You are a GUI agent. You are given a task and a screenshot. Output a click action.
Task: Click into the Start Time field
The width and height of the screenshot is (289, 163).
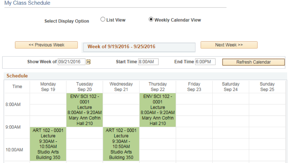pyautogui.click(x=148, y=62)
